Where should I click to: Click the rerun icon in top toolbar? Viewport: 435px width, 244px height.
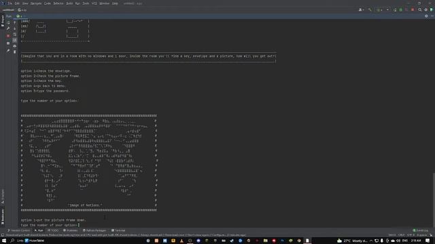[395, 9]
